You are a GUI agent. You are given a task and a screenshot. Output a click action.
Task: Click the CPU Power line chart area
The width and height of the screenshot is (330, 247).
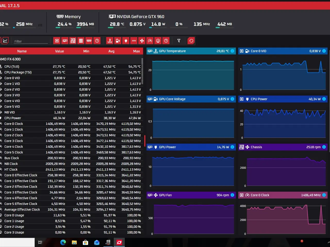tap(285, 123)
